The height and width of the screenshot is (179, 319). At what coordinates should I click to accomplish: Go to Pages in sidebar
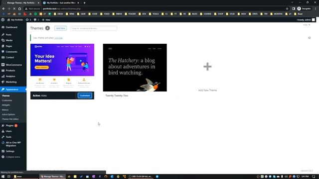tap(9, 46)
